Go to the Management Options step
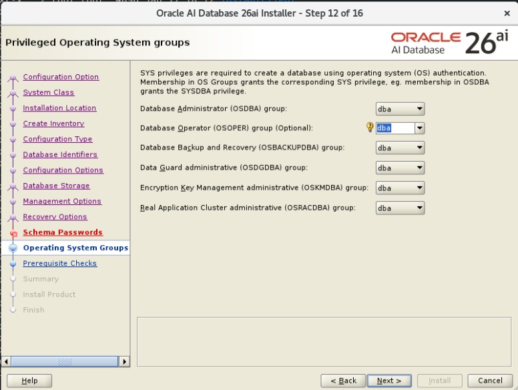The height and width of the screenshot is (390, 518). 62,201
